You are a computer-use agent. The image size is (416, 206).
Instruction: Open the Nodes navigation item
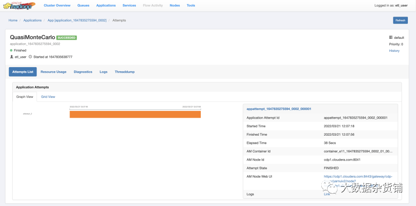(175, 5)
